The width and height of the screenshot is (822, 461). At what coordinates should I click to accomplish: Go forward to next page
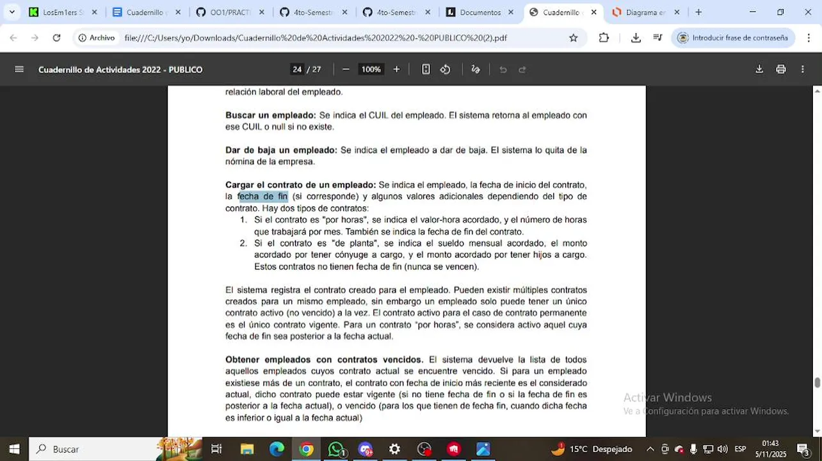pos(35,38)
